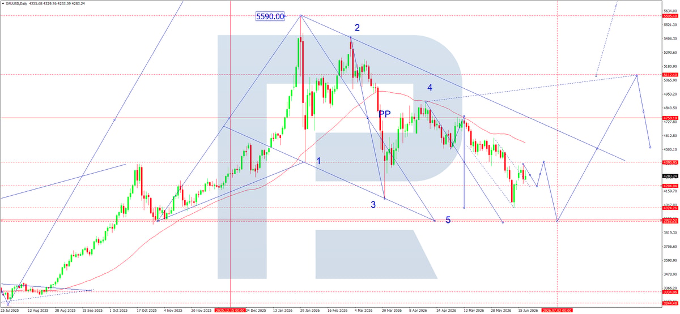Screen dimensions: 680x314
Task: Select wave label 1 on the chart
Action: 318,161
